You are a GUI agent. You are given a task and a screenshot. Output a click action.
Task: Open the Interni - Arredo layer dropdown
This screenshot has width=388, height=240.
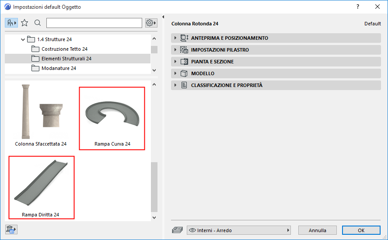(x=239, y=230)
